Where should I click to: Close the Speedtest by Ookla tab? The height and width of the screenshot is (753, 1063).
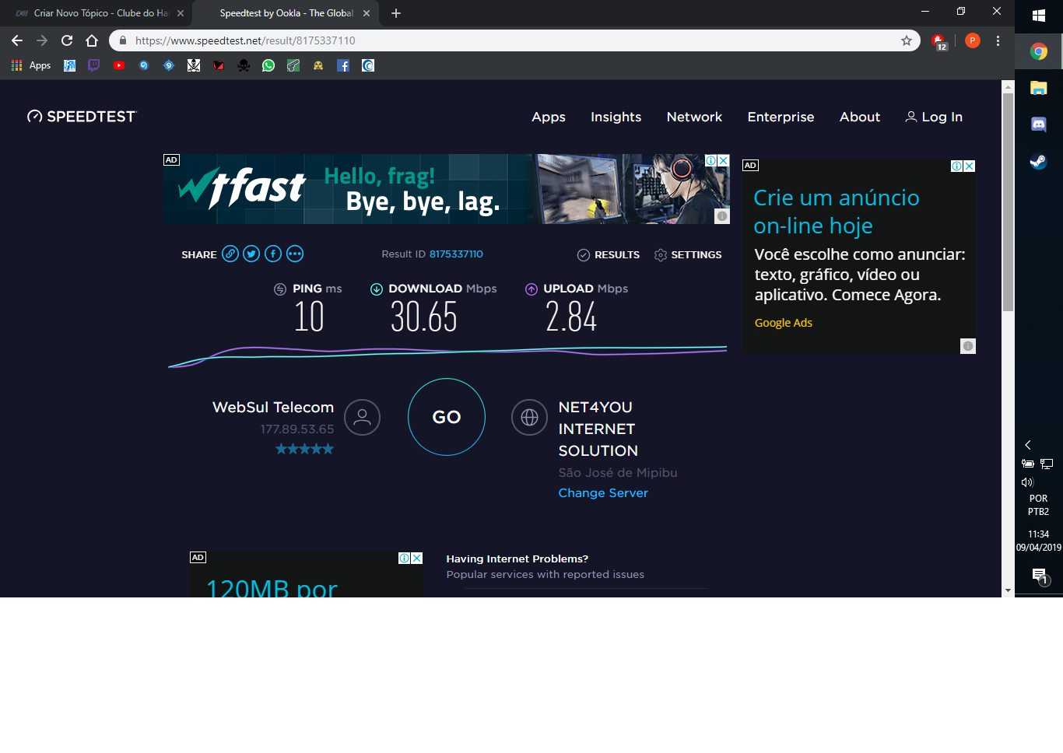point(367,13)
